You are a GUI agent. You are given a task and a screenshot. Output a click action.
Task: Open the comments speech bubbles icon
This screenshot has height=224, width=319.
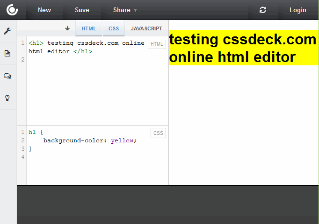click(x=7, y=76)
